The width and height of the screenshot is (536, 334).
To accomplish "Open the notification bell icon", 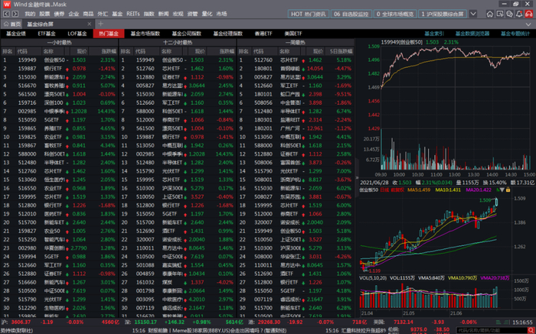I will [519, 14].
